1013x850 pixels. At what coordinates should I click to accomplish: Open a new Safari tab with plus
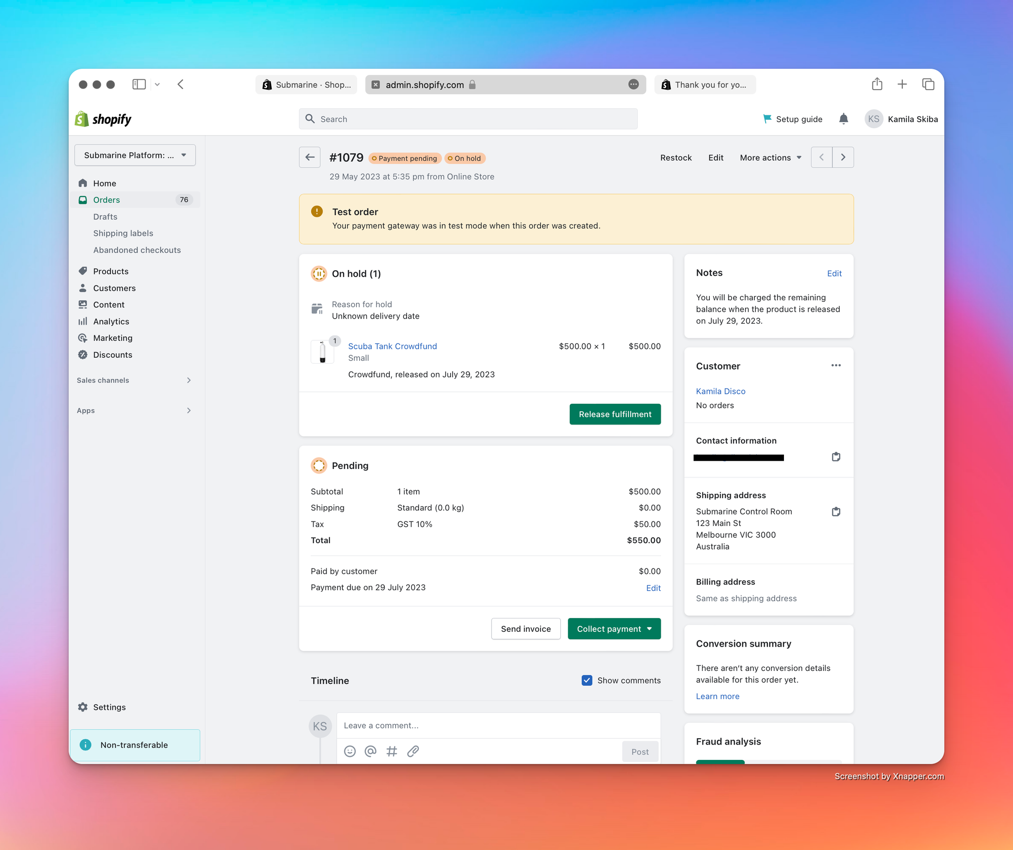coord(902,85)
